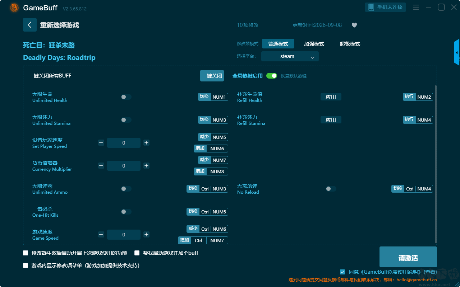Switch to 加强模式 enhanced mode tab

pos(314,44)
